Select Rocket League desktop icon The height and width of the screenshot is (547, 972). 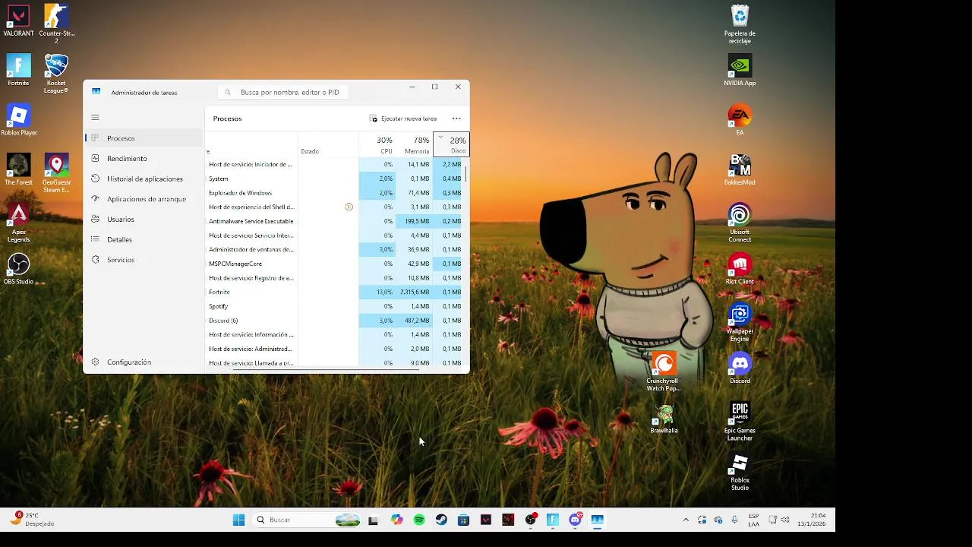coord(56,74)
